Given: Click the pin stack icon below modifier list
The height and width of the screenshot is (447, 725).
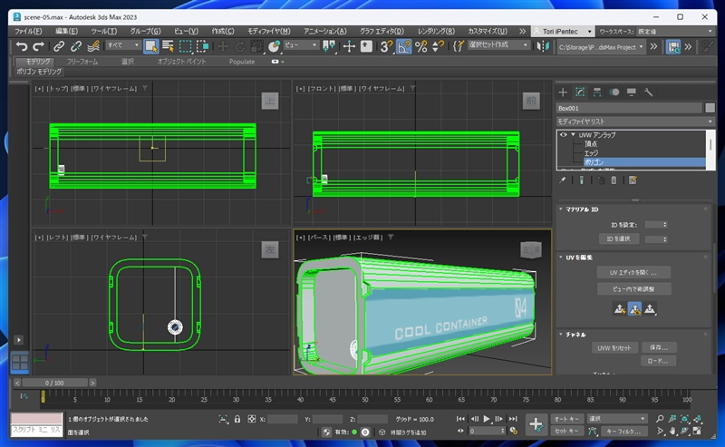Looking at the screenshot, I should (563, 180).
